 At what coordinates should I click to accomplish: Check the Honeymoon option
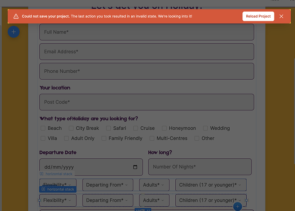coord(164,128)
